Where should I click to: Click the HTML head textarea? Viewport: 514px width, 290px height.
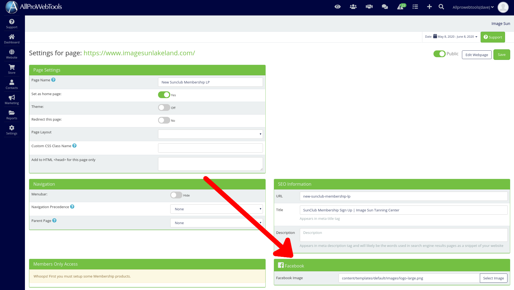(210, 164)
